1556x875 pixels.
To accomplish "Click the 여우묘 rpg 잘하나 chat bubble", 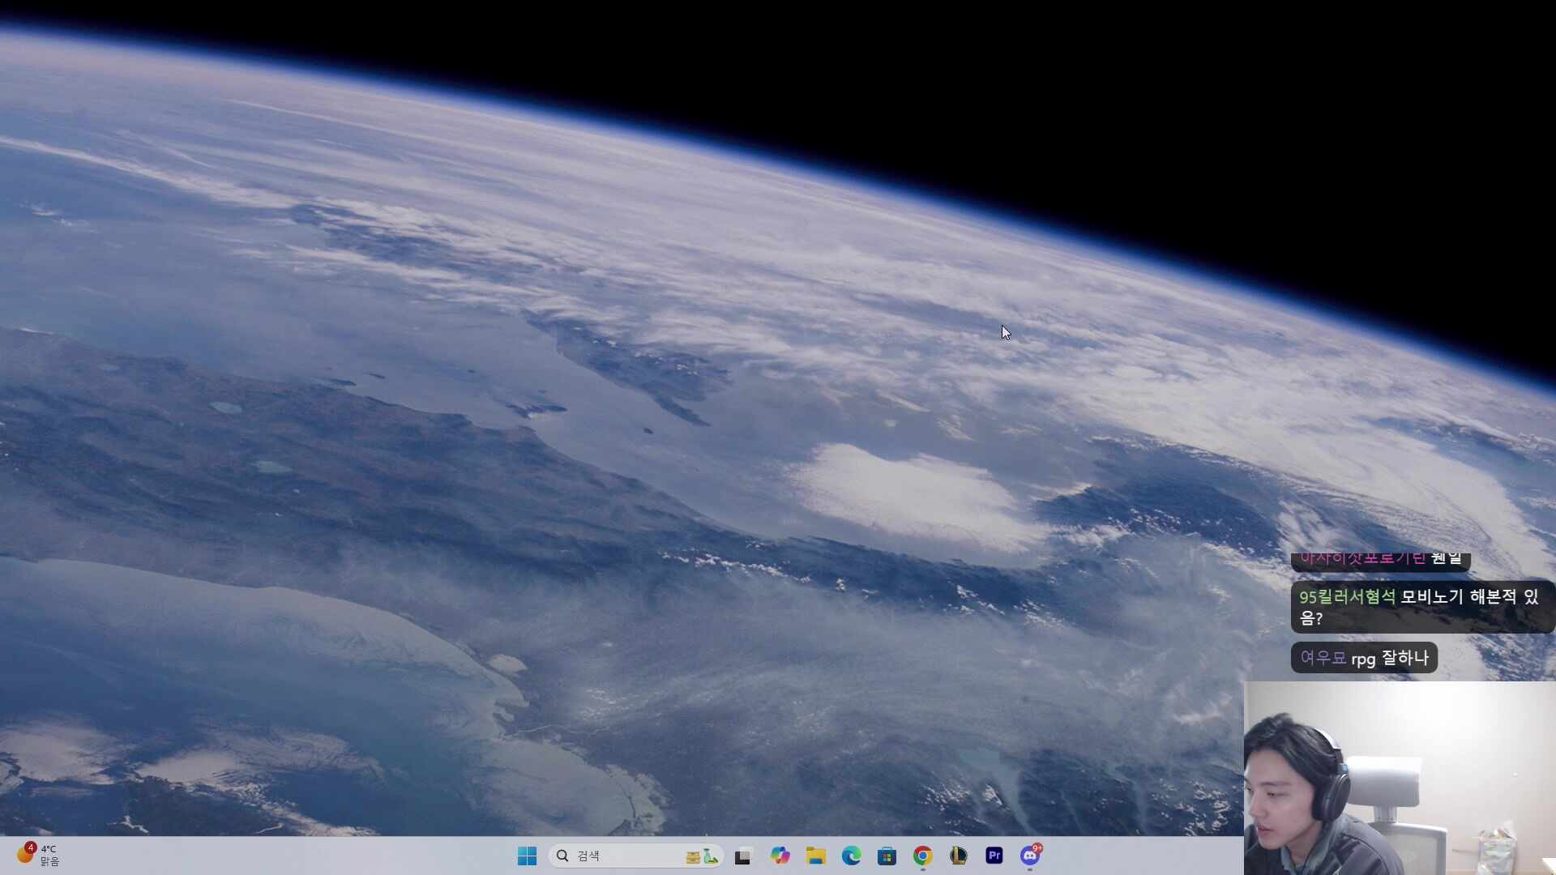I will (1364, 658).
